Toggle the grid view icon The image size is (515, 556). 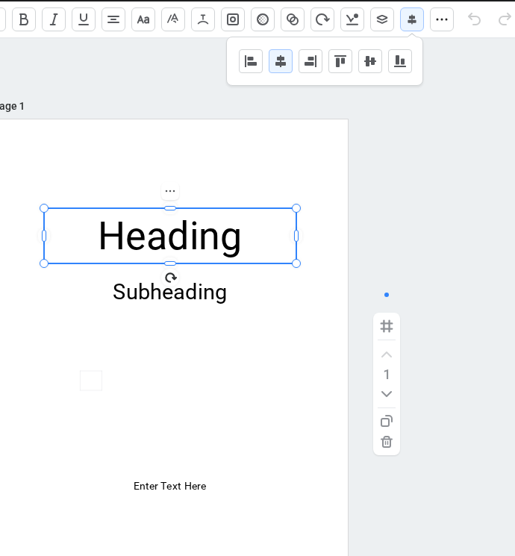tap(387, 326)
